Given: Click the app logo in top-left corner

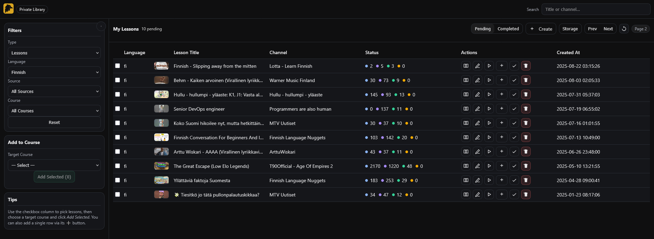Looking at the screenshot, I should click(x=9, y=9).
